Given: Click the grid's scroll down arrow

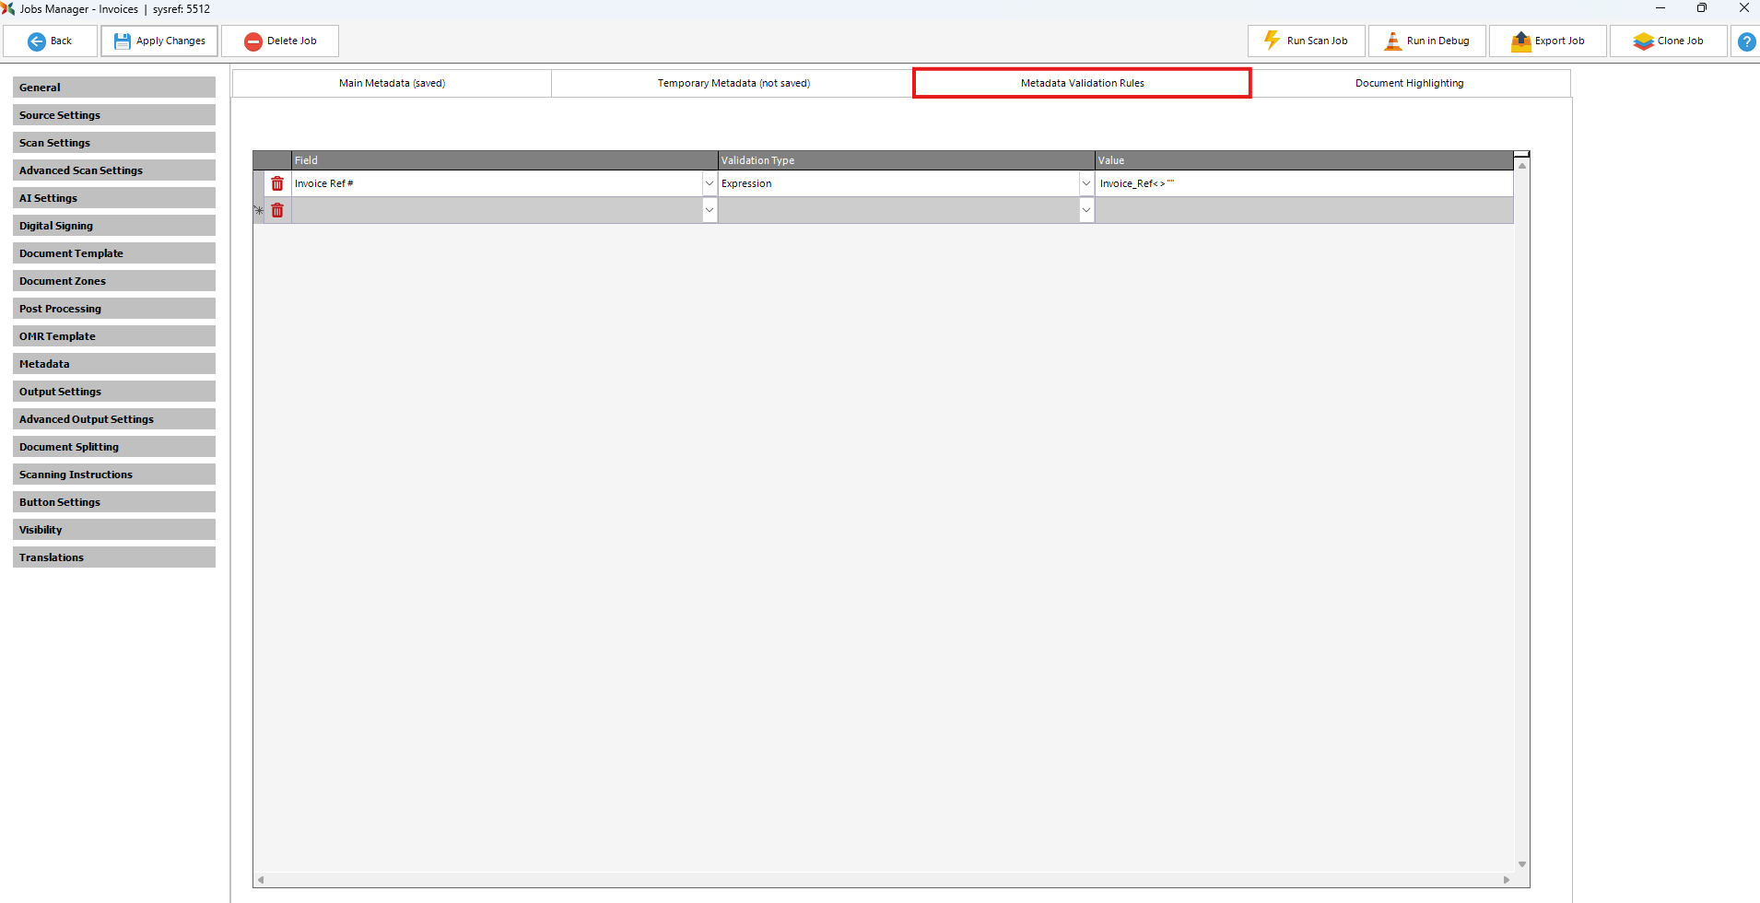Looking at the screenshot, I should 1522,864.
